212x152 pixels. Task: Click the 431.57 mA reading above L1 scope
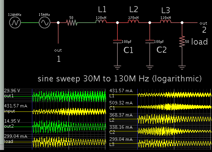(121, 91)
